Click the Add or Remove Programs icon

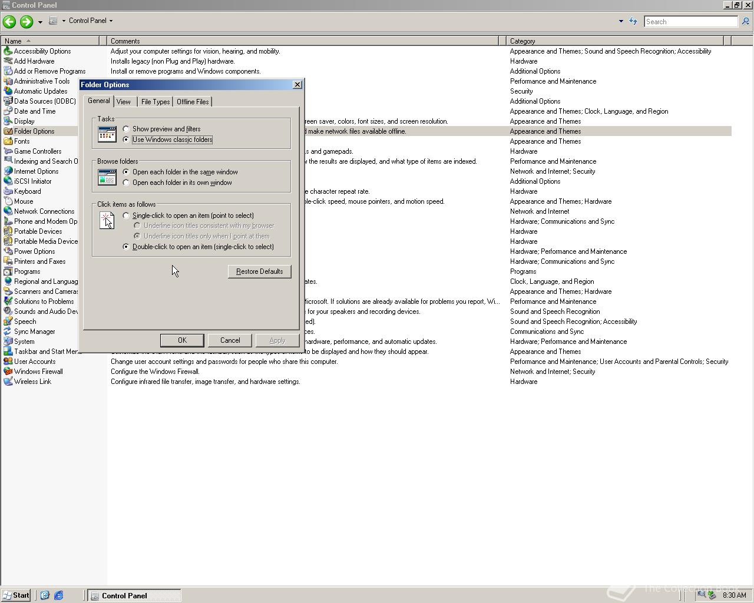pyautogui.click(x=8, y=71)
